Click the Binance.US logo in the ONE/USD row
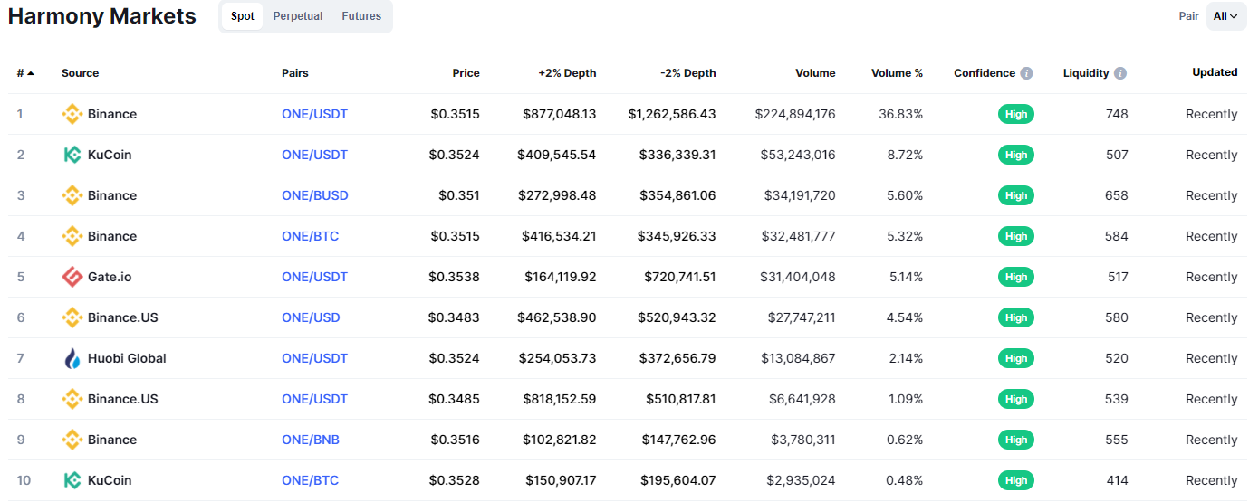The height and width of the screenshot is (502, 1249). (x=72, y=317)
